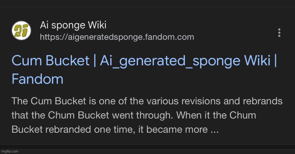The height and width of the screenshot is (154, 295).
Task: Click the word Fandom in the title
Action: click(37, 79)
